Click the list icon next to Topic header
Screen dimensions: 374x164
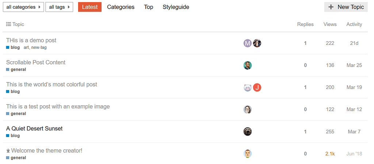pyautogui.click(x=9, y=24)
